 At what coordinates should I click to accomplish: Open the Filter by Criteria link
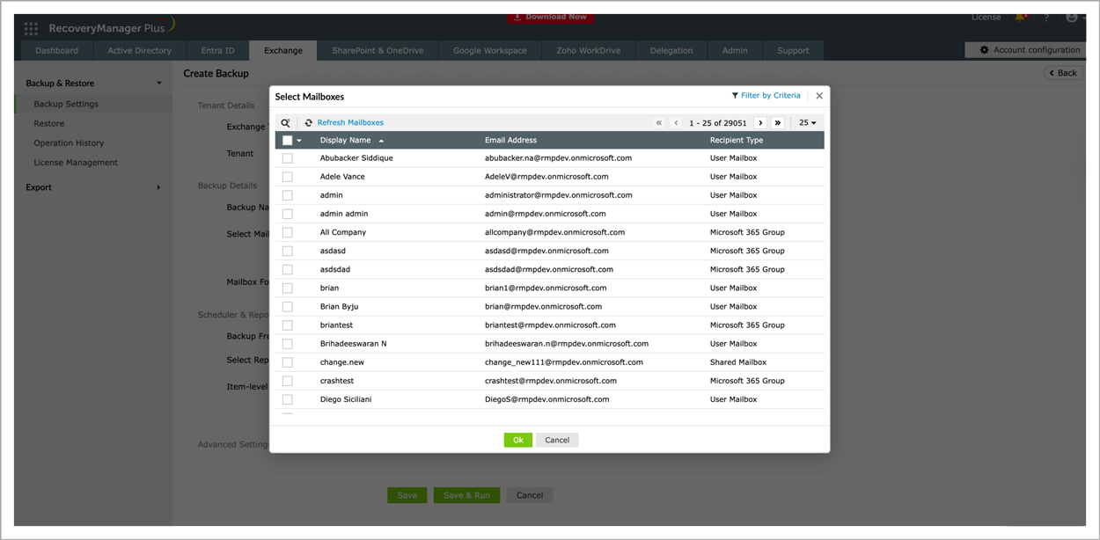pos(771,96)
